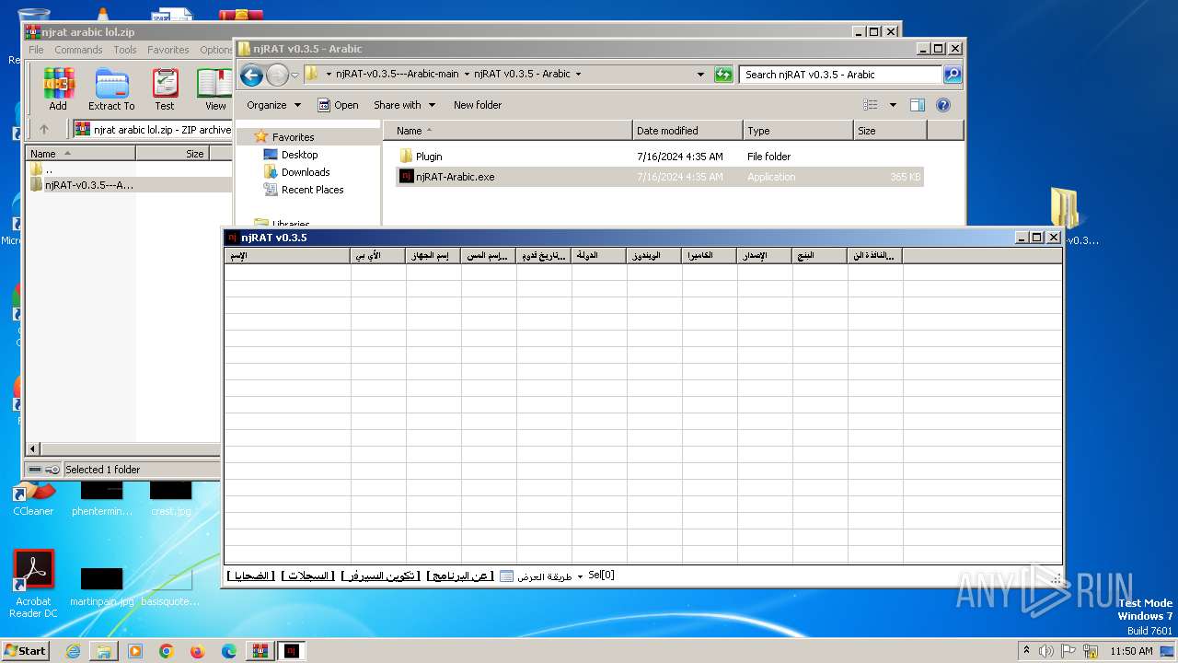1178x663 pixels.
Task: Click the الويندوز column header in njRAT
Action: pos(654,255)
